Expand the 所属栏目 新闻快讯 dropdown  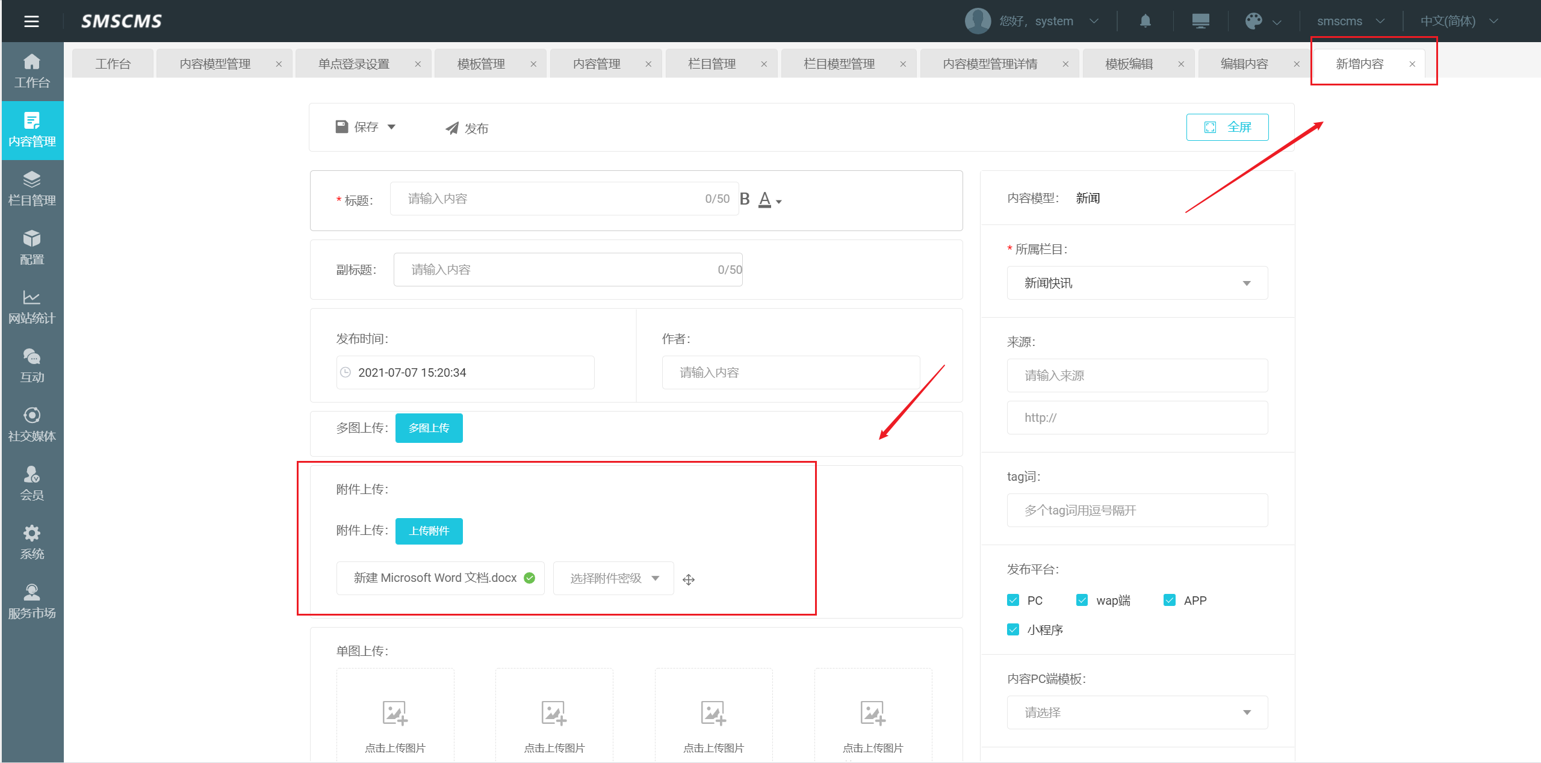pyautogui.click(x=1136, y=283)
